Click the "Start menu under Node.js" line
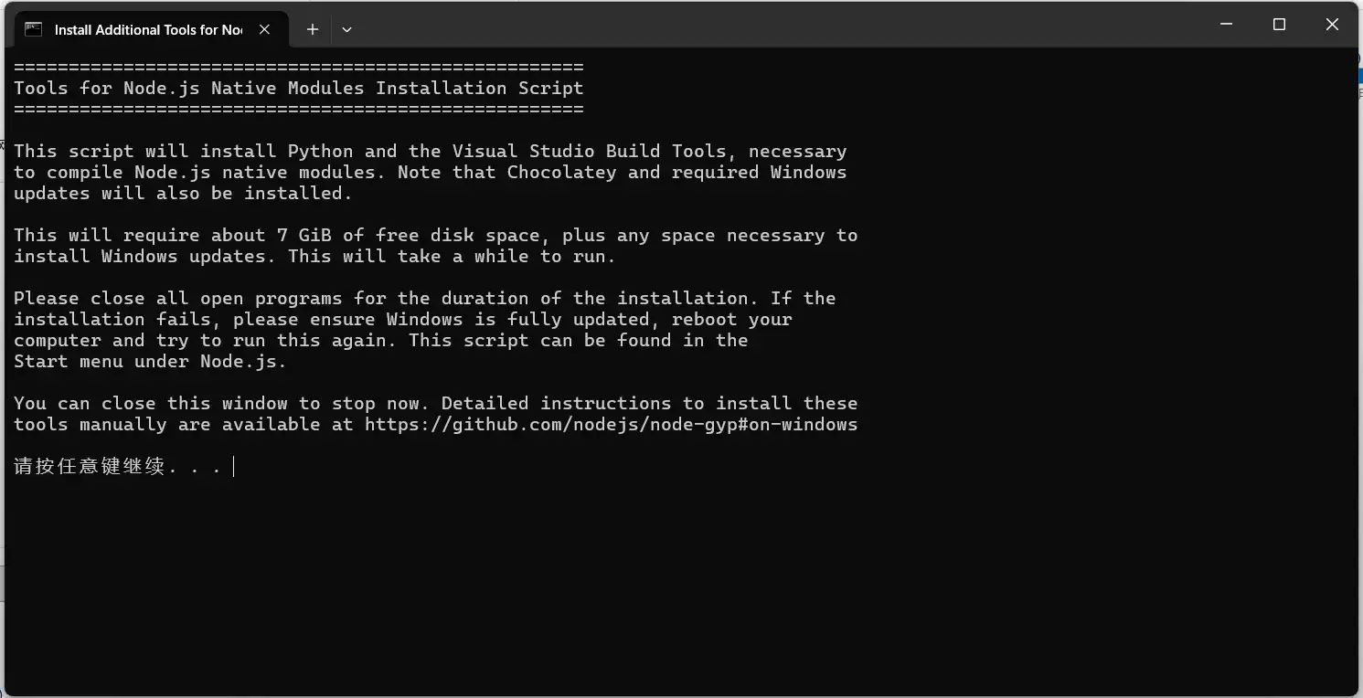Screen dimensions: 1363x698 (150, 362)
